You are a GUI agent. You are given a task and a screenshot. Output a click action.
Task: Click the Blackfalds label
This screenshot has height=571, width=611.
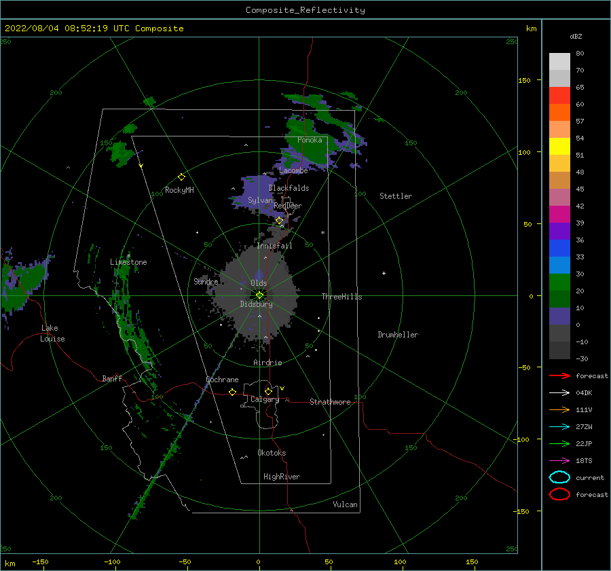tap(289, 188)
